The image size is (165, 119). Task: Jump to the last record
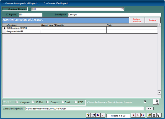(x=138, y=115)
